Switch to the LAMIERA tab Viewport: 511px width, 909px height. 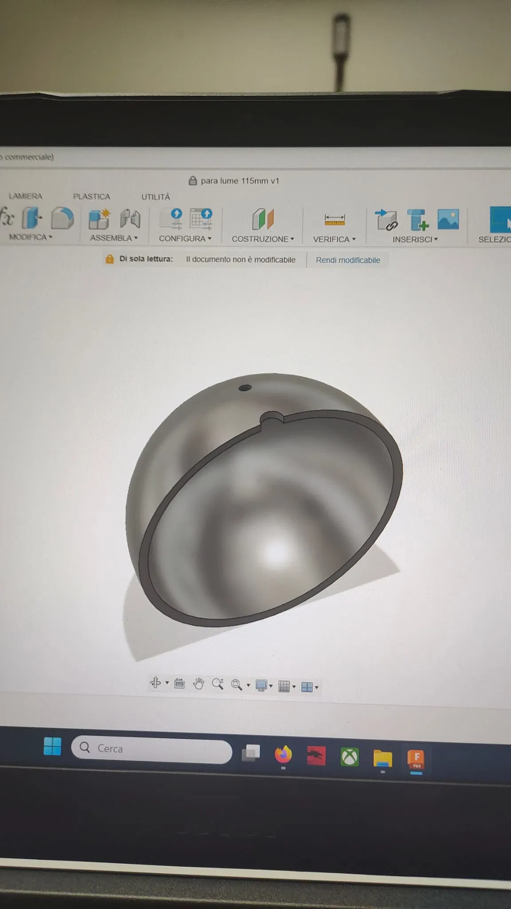[x=26, y=196]
